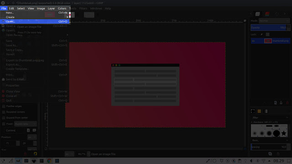This screenshot has height=164, width=292.
Task: Switch to the Patterns tab icon
Action: coord(259,111)
